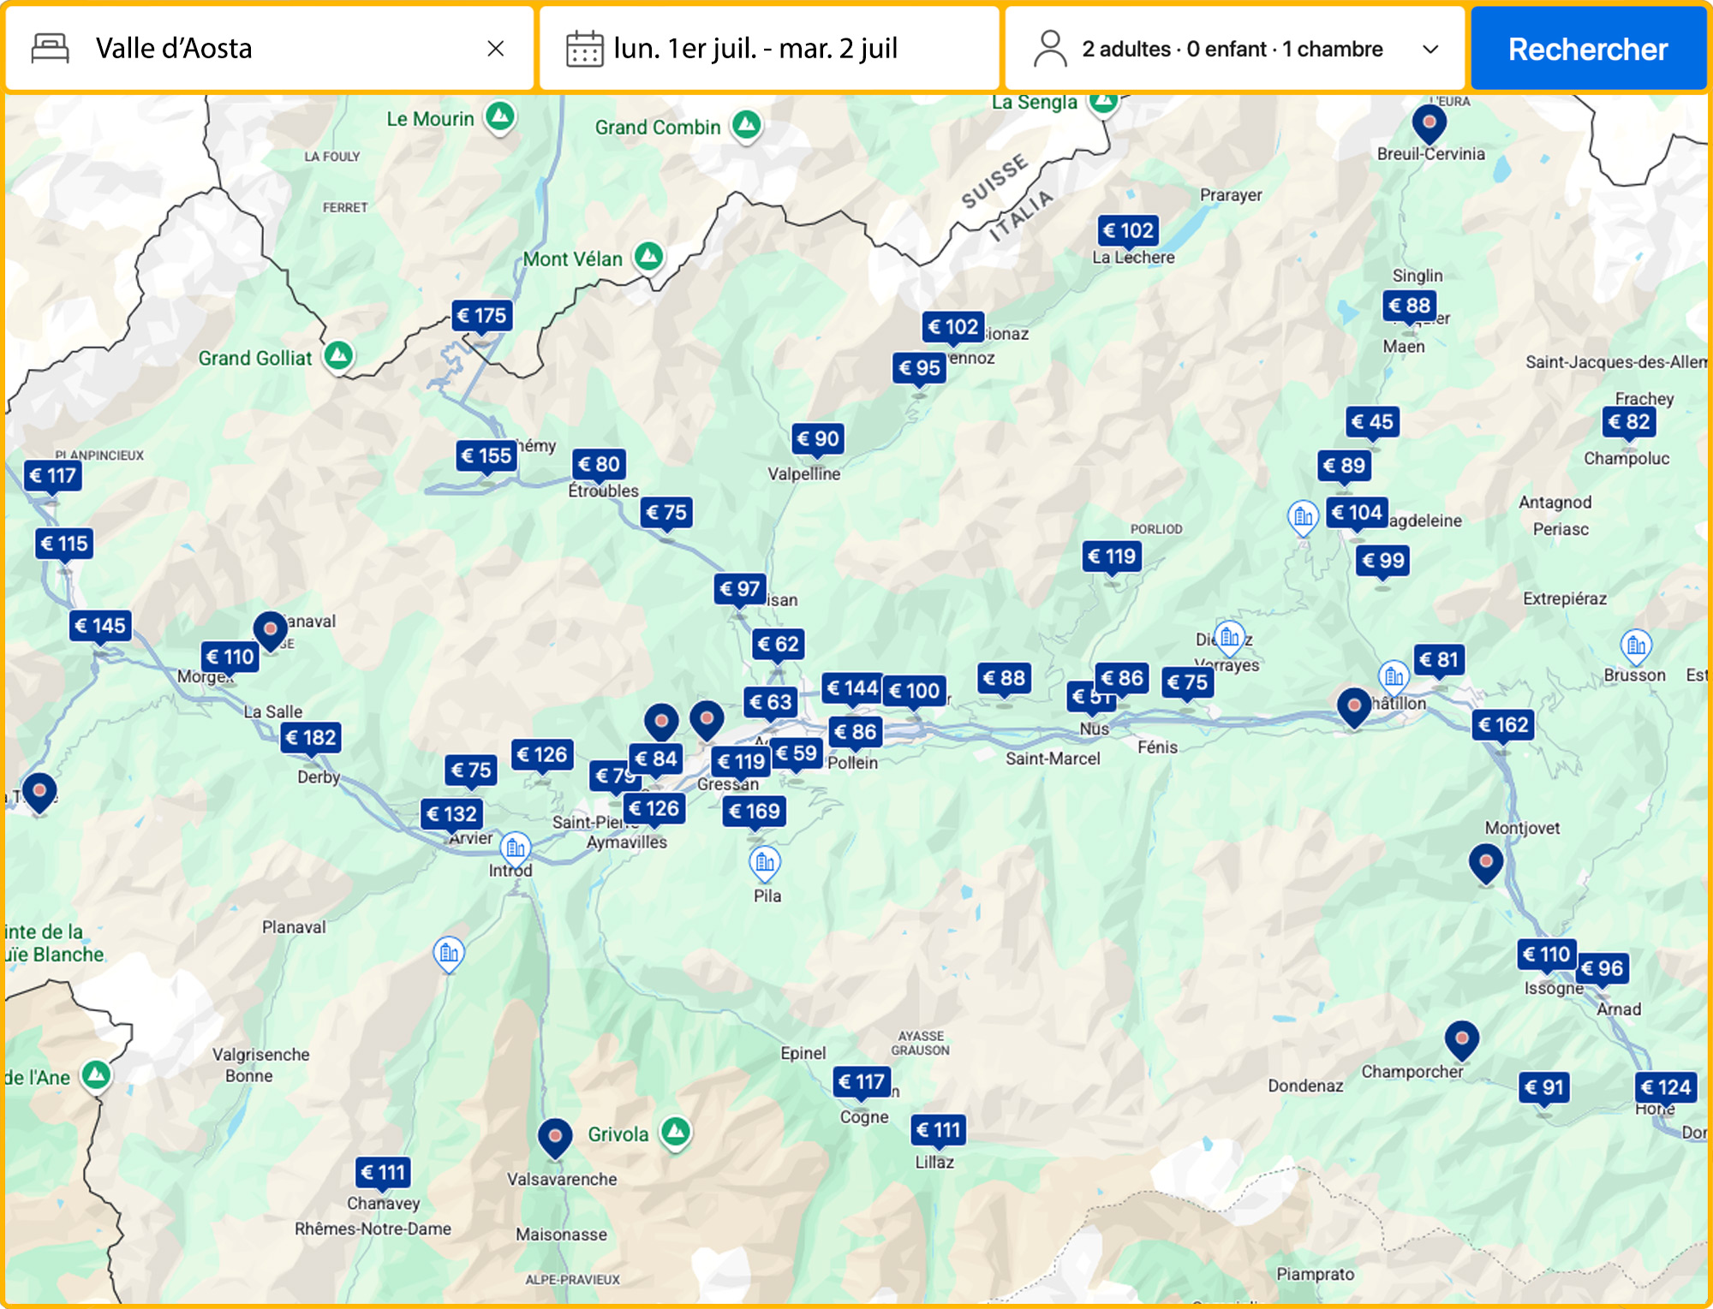Click the location pin next to Châtillon
The height and width of the screenshot is (1309, 1713).
[x=1354, y=707]
